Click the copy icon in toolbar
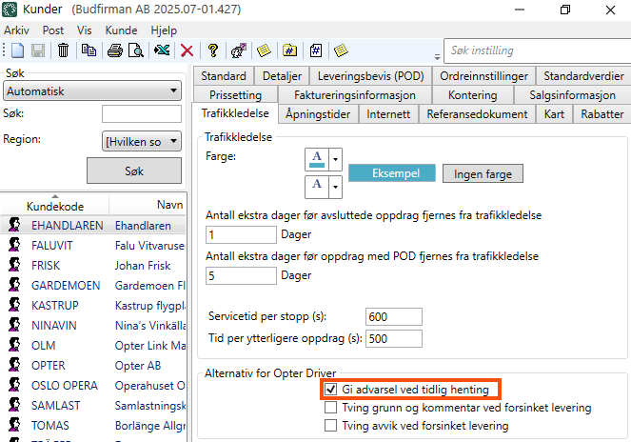The image size is (631, 442). pyautogui.click(x=89, y=50)
